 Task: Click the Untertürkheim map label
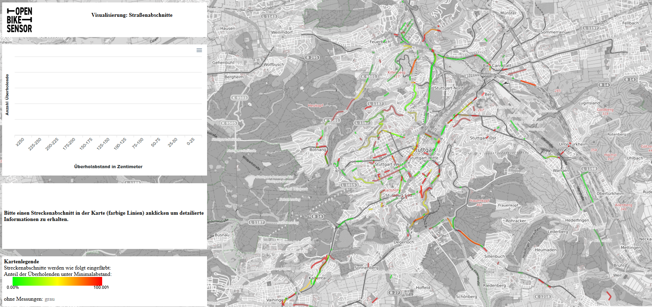pyautogui.click(x=573, y=144)
